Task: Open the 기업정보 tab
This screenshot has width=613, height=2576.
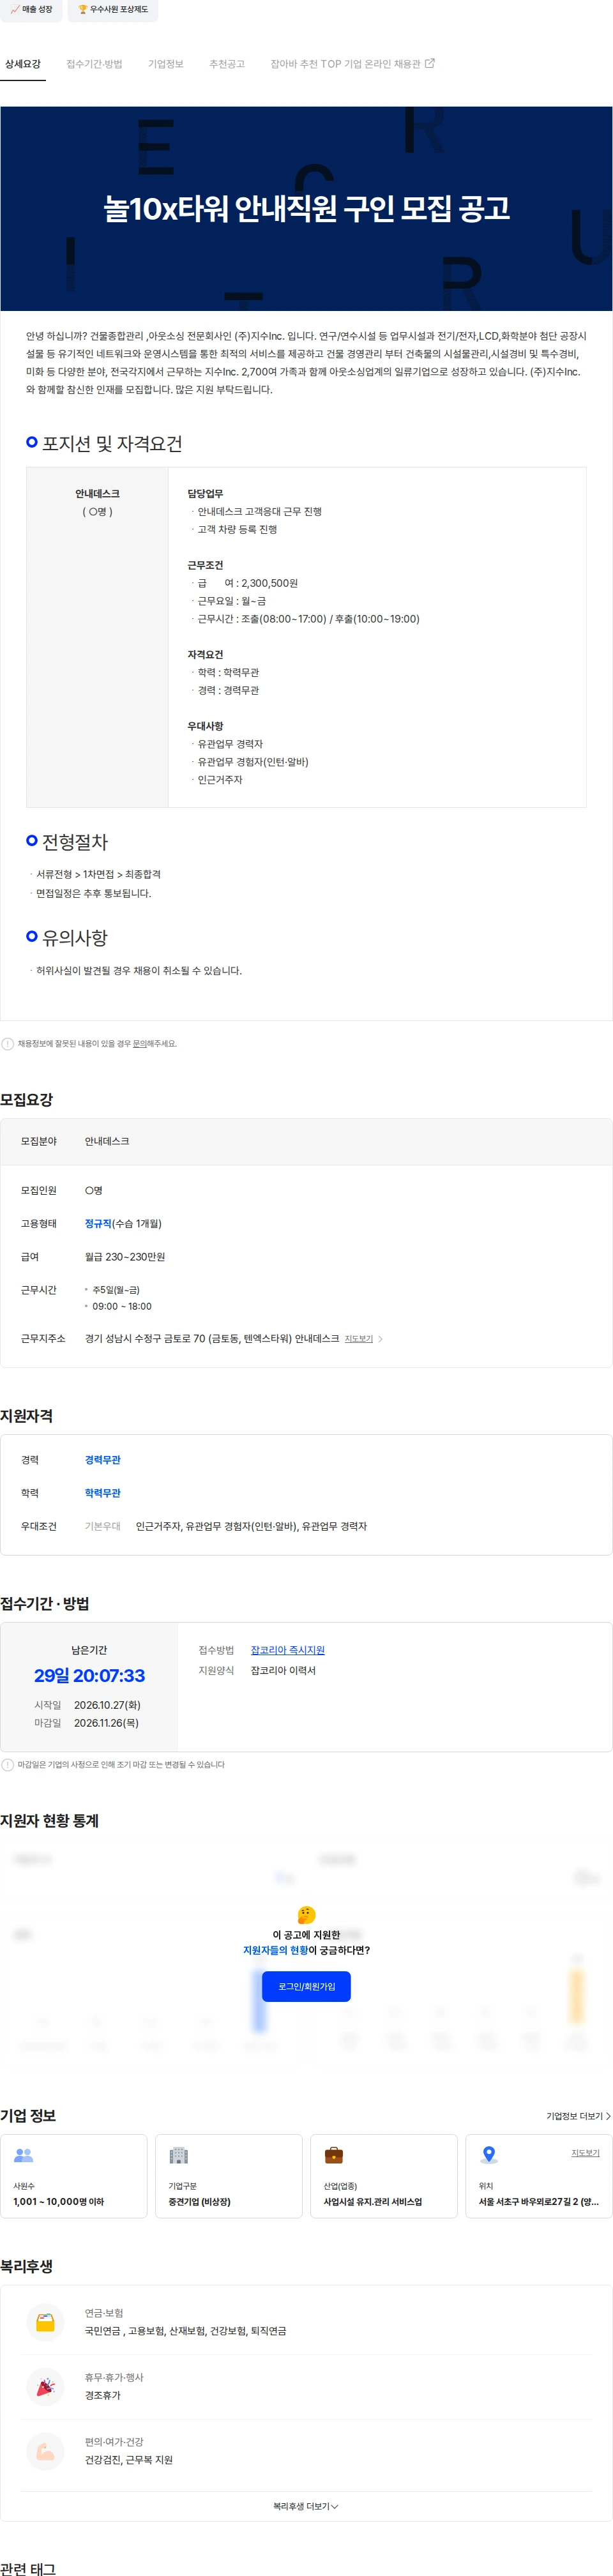Action: (166, 64)
